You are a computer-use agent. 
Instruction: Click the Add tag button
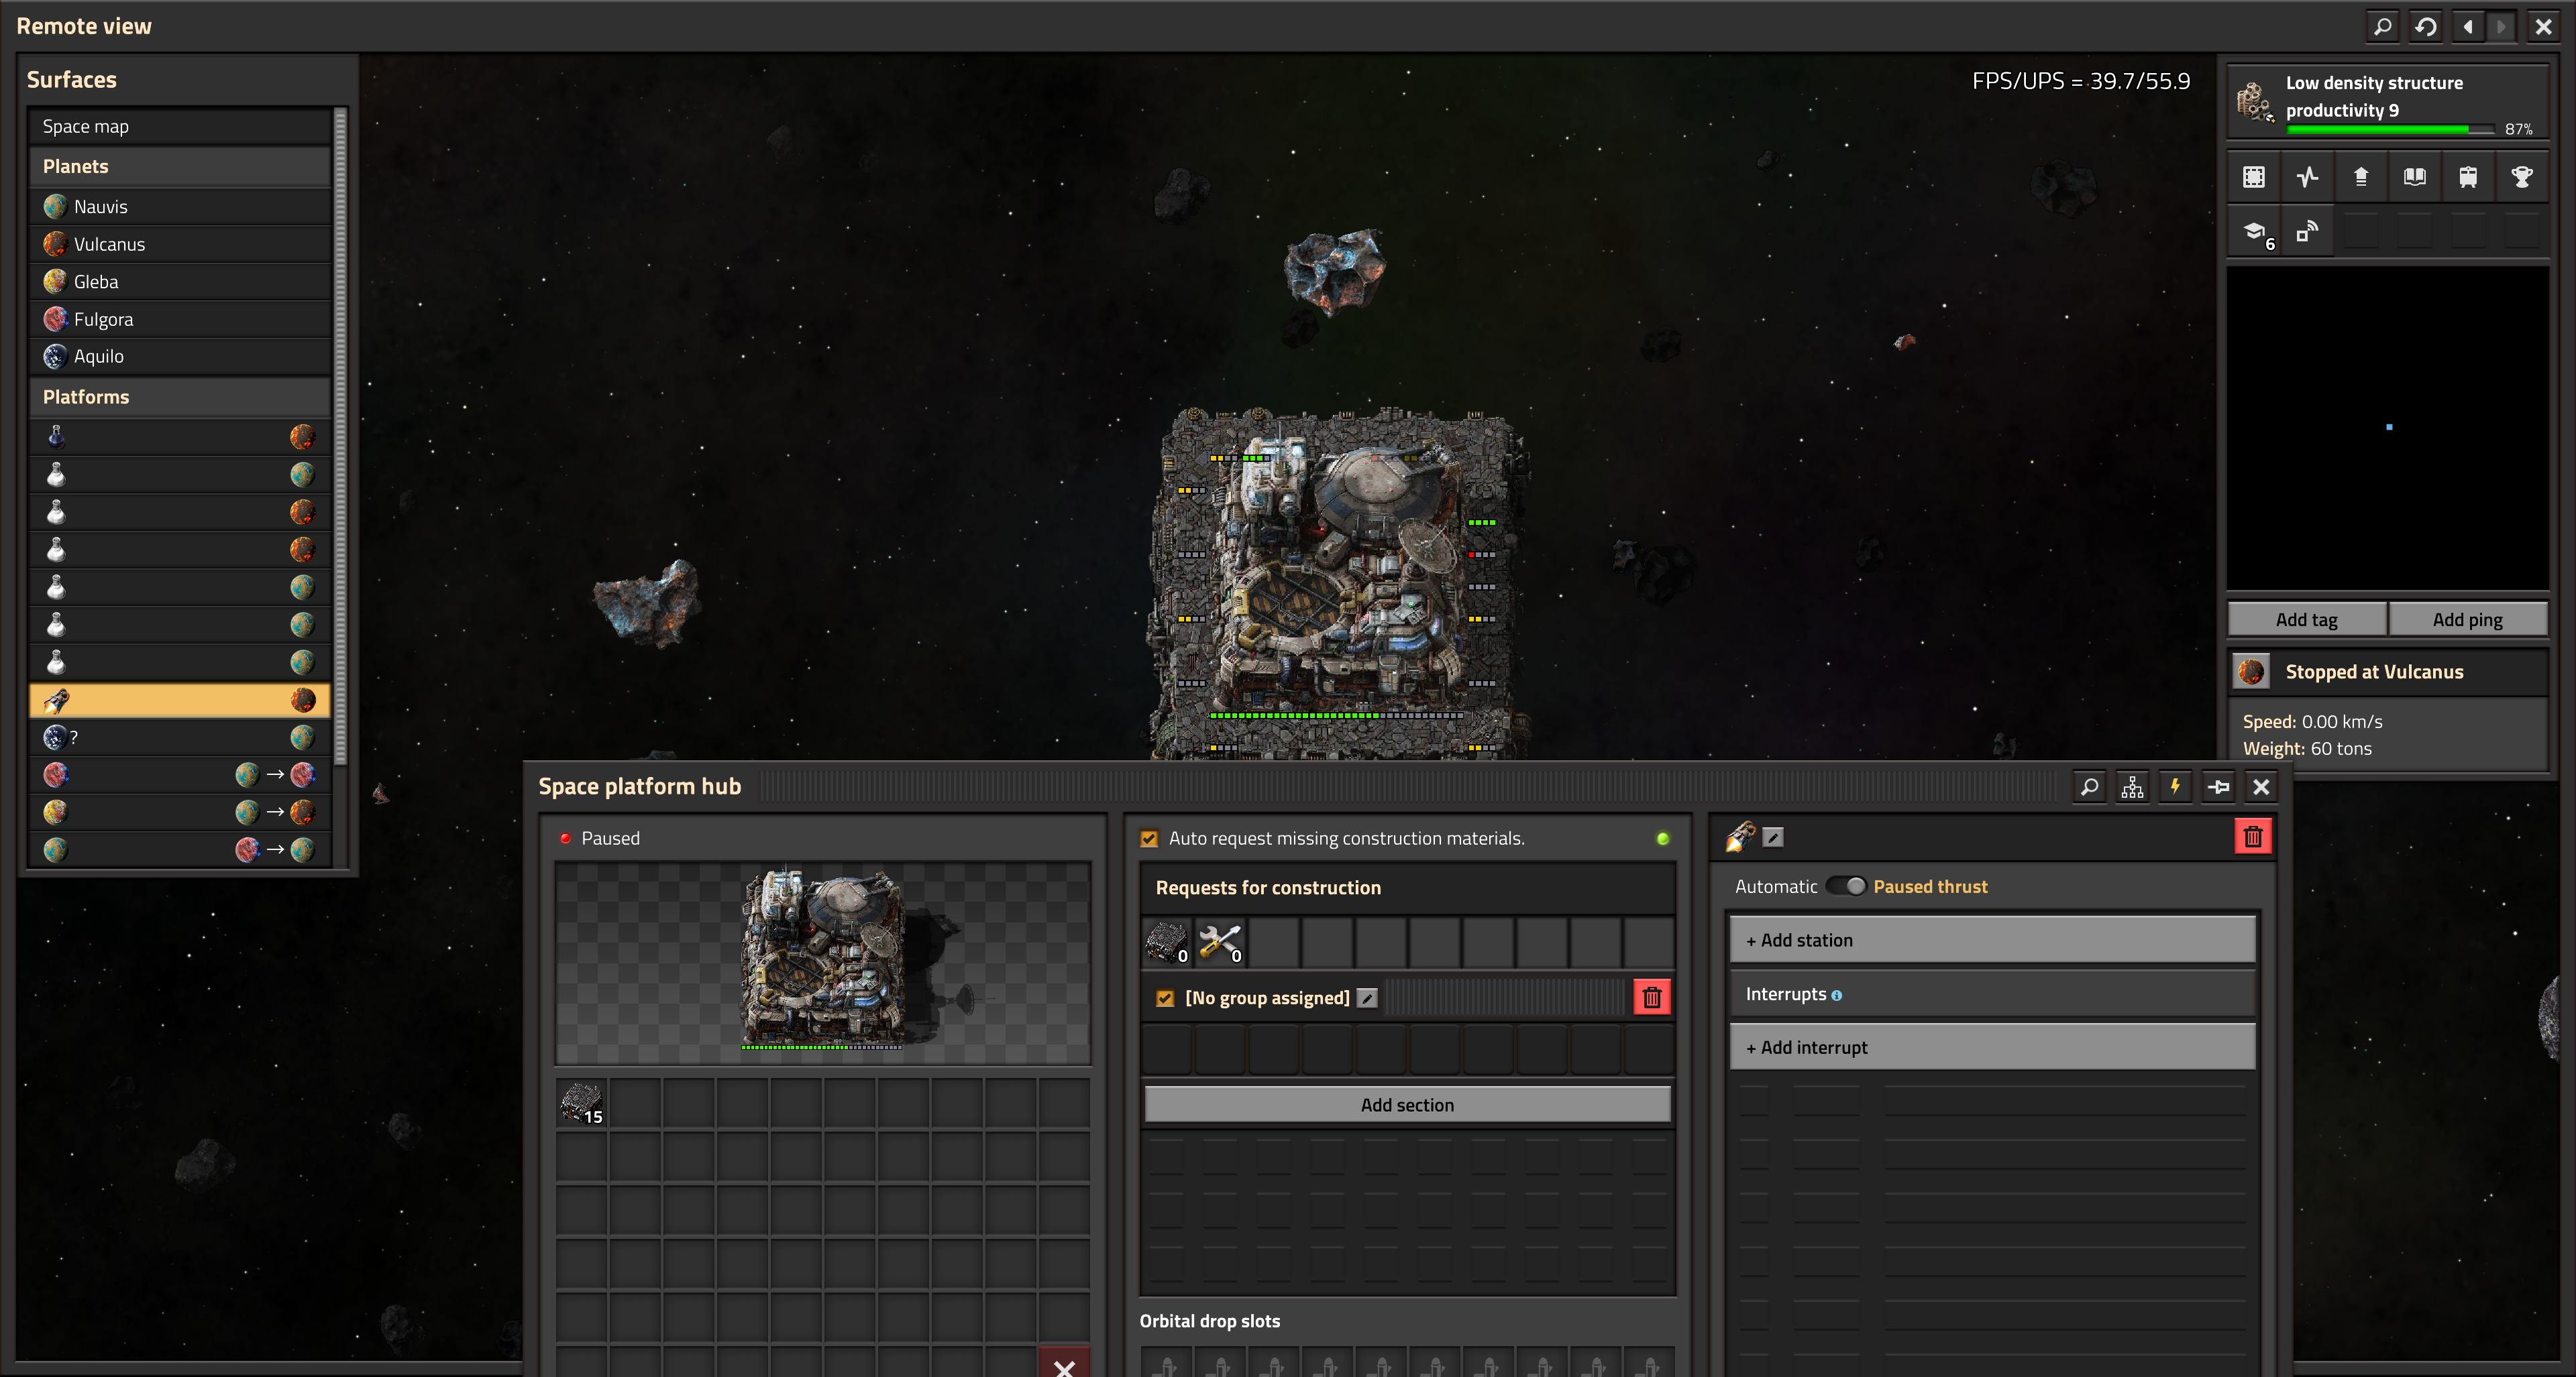coord(2306,619)
